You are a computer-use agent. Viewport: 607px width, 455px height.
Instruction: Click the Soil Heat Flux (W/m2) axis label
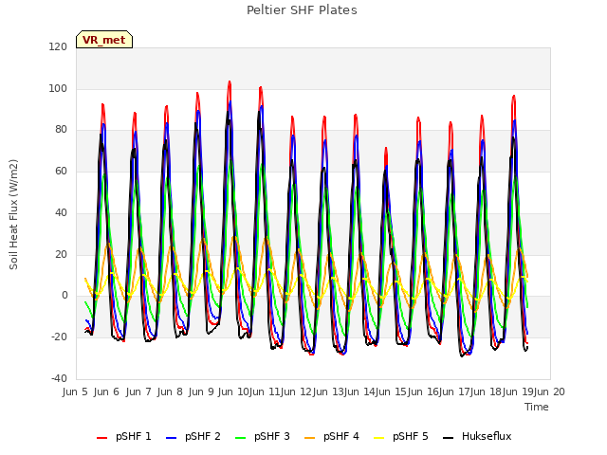coord(13,214)
